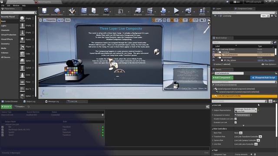The width and height of the screenshot is (278, 156).
Task: Open the Lens Role controller dropdown
Action: (x=256, y=144)
